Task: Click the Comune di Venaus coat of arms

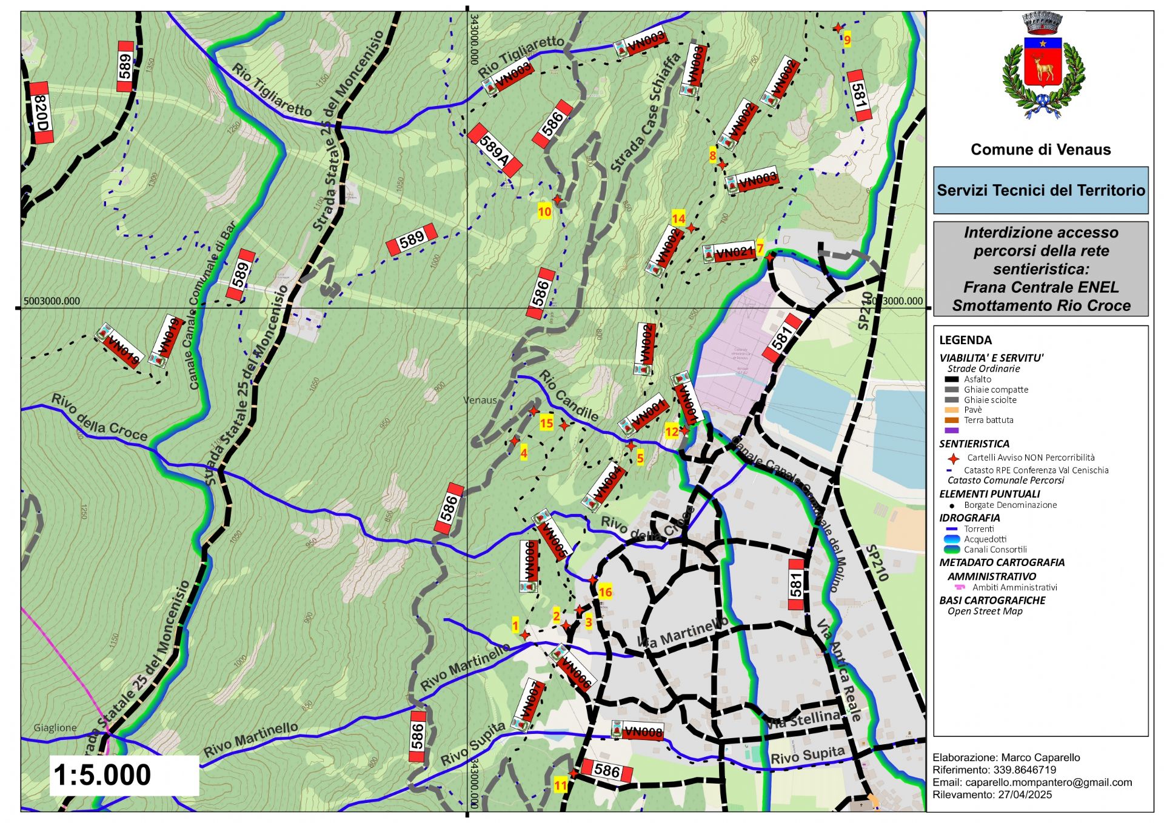Action: 1043,67
